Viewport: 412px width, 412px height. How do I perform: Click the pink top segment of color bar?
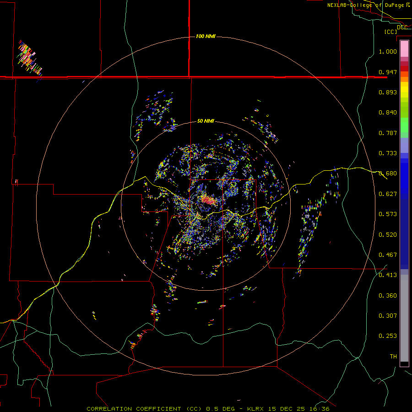click(x=404, y=49)
